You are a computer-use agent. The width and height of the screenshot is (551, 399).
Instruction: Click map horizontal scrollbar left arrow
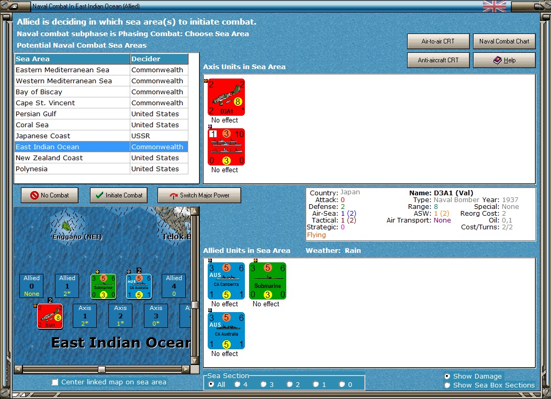18,369
